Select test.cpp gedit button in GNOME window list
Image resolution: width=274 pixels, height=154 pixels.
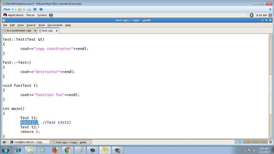[x=71, y=142]
